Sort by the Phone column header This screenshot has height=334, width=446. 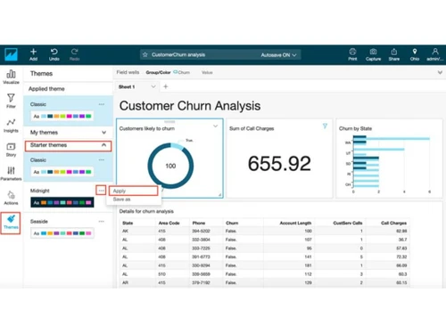(199, 223)
